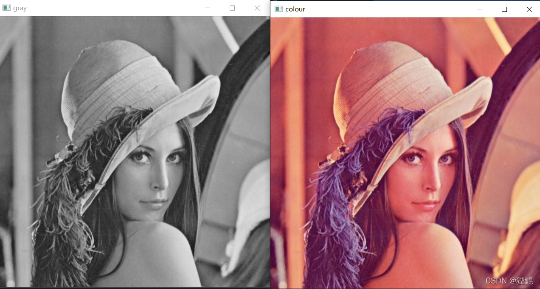
Task: Click the gray window's app icon
Action: click(6, 8)
